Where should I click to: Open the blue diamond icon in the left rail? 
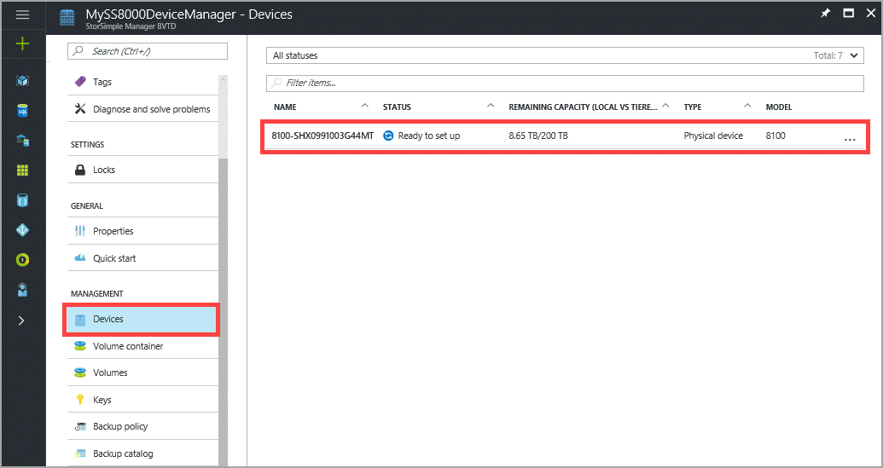22,230
